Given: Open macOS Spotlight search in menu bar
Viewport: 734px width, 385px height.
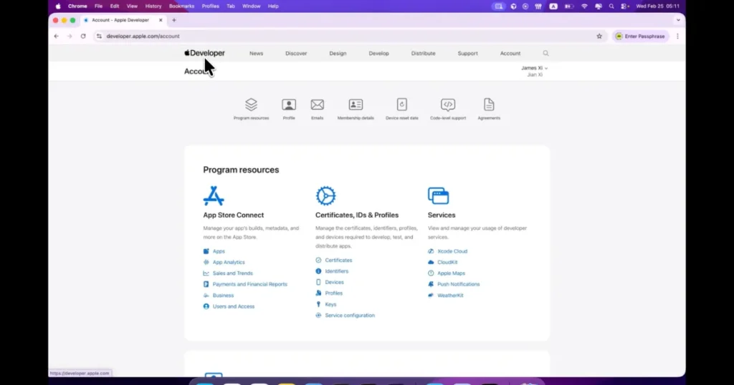Looking at the screenshot, I should [611, 6].
